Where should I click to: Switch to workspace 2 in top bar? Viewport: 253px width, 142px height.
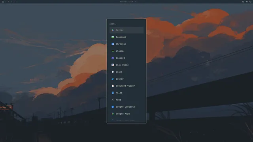coord(9,2)
